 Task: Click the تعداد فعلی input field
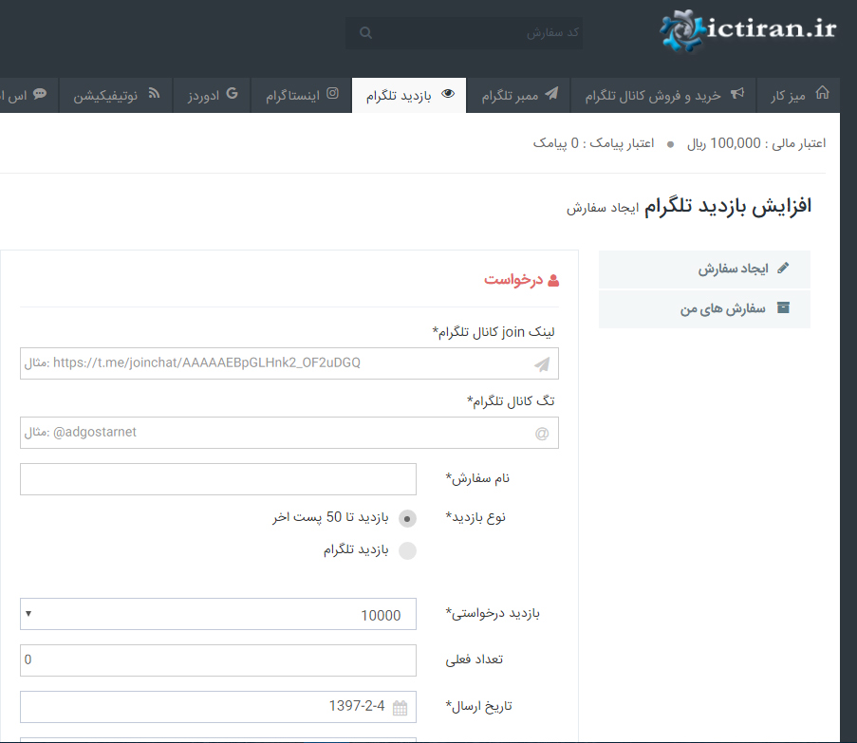218,660
